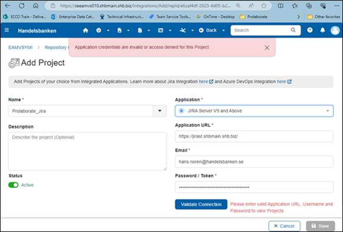Screen dimensions: 343x232
Task: Click the Back label in navbar
Action: click(211, 30)
